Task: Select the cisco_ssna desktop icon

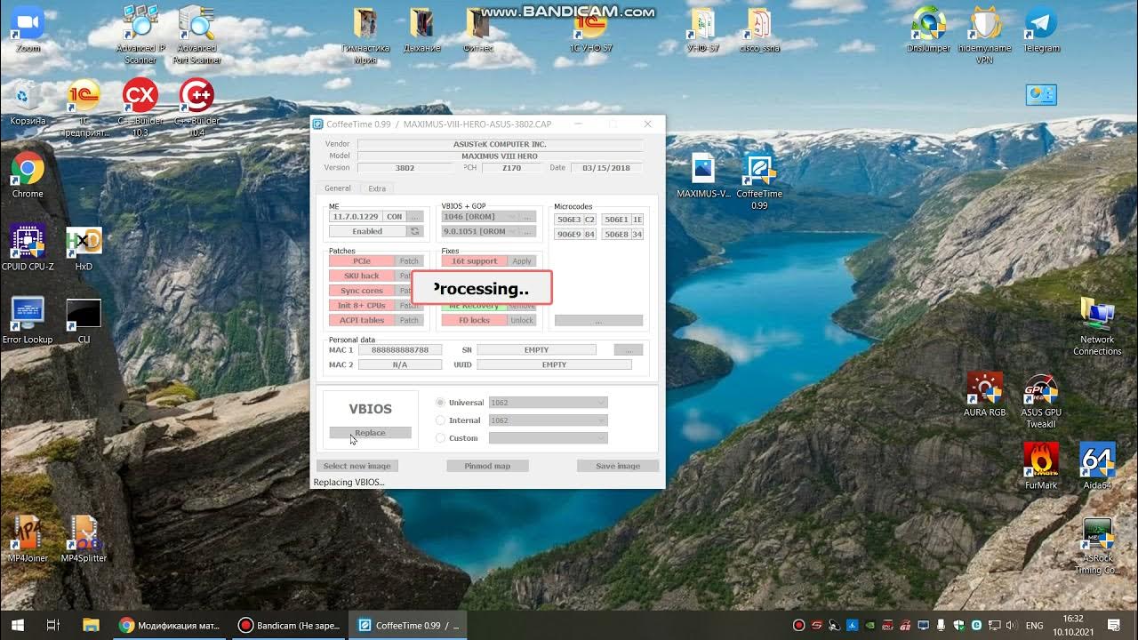Action: point(759,29)
